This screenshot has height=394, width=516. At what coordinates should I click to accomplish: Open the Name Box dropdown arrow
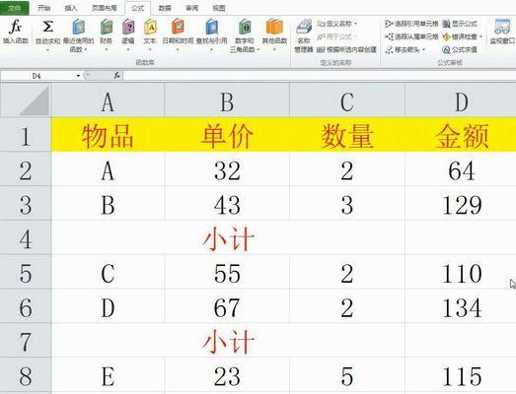(78, 76)
